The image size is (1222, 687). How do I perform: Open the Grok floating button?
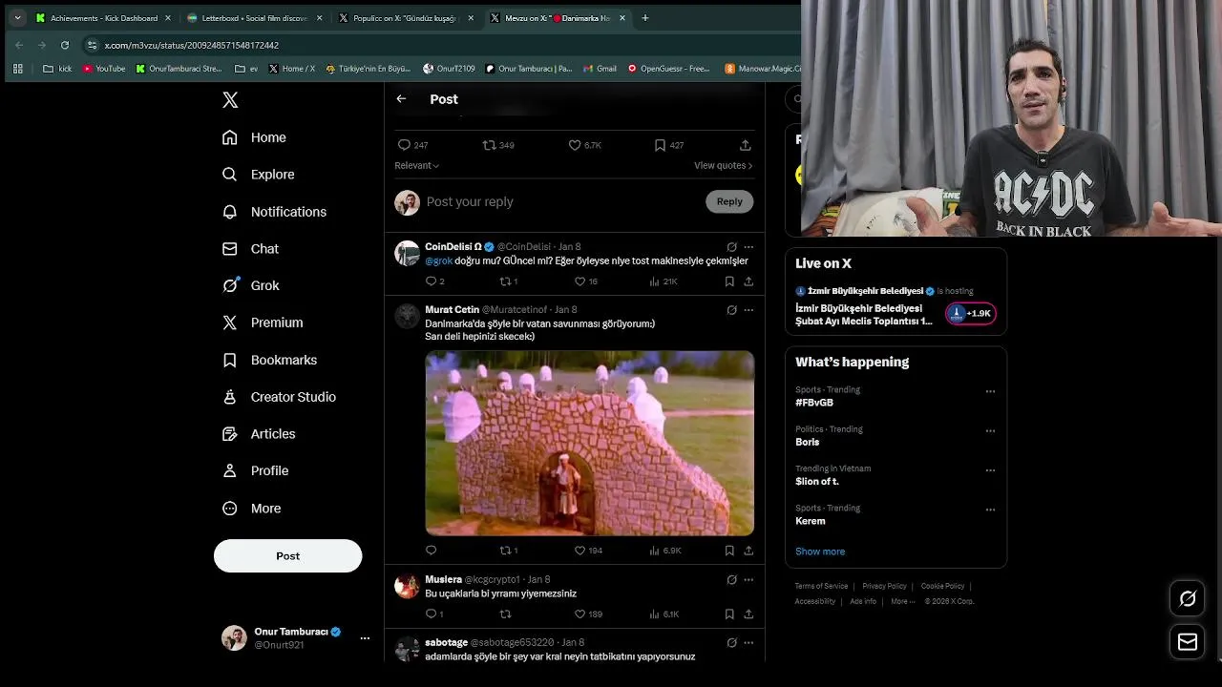pos(1188,599)
